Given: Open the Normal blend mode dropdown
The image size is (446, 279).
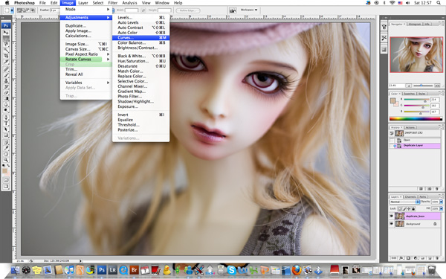Looking at the screenshot, I should pos(404,202).
